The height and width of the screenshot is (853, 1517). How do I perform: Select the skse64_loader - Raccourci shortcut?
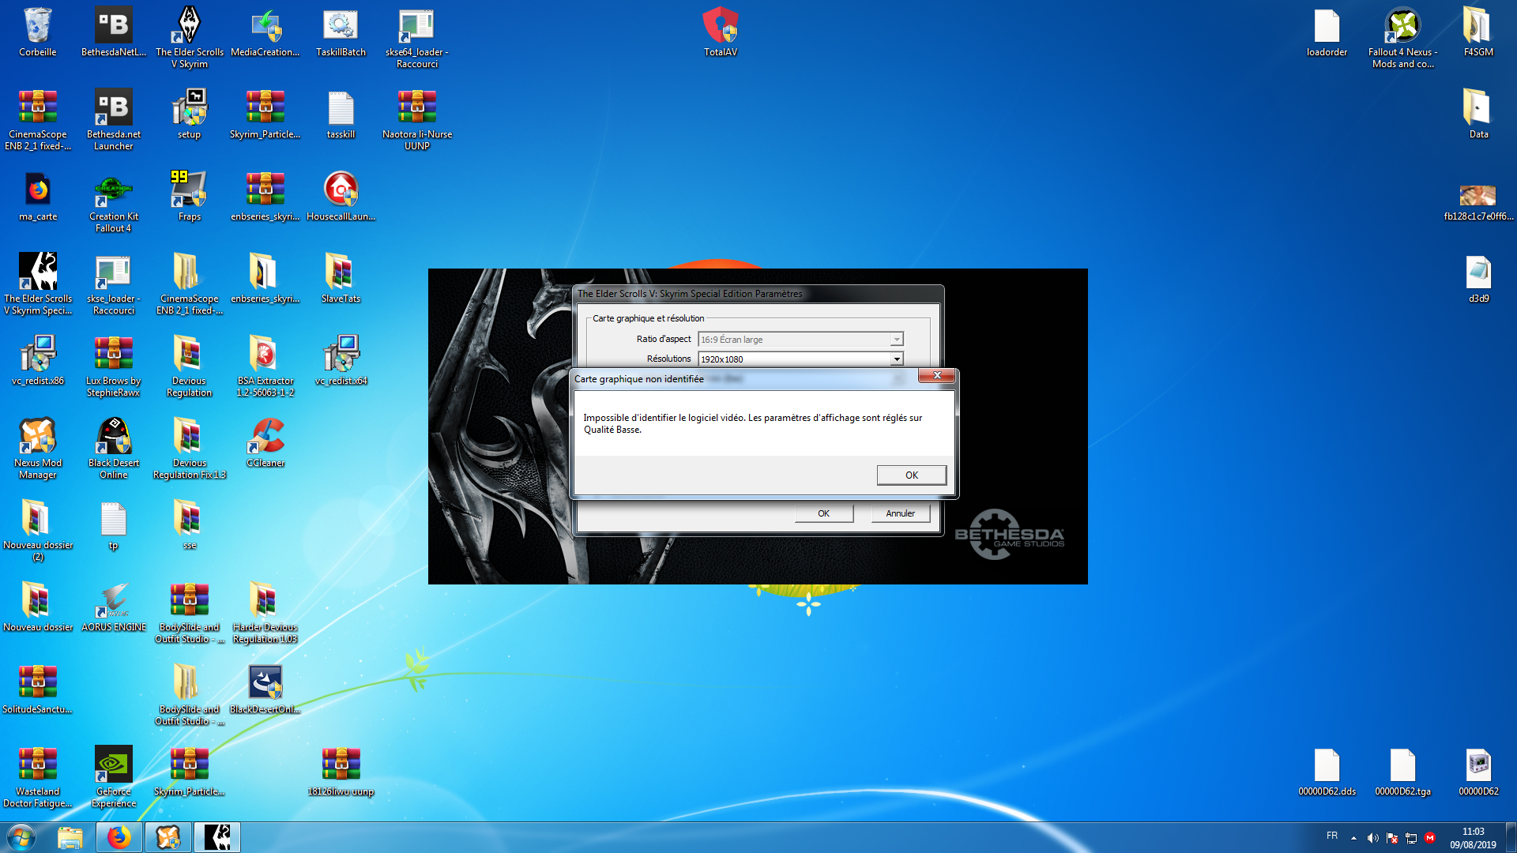click(x=417, y=38)
